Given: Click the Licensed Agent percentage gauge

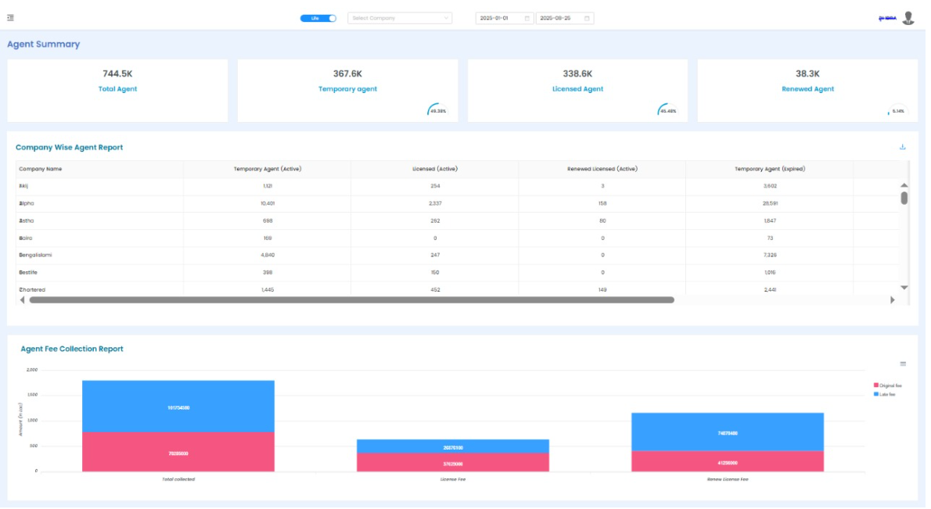Looking at the screenshot, I should 667,111.
